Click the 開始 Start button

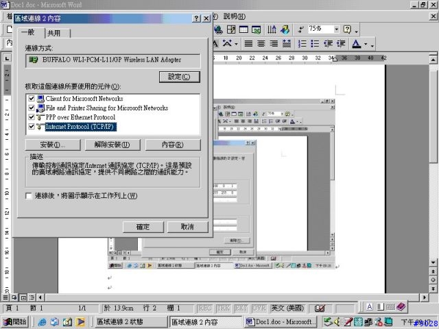click(15, 321)
